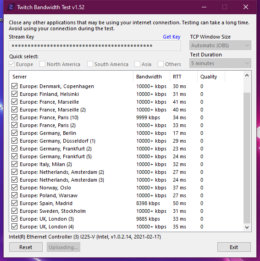Close the Twitch Bandwidth Test window
Image resolution: width=260 pixels, height=261 pixels.
[x=246, y=7]
